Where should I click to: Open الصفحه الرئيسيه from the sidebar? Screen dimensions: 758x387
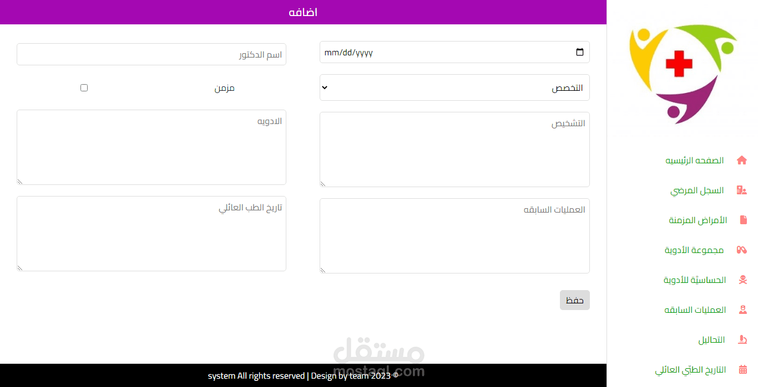coord(695,160)
